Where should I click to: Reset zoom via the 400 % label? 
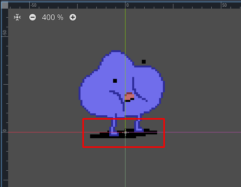click(53, 17)
